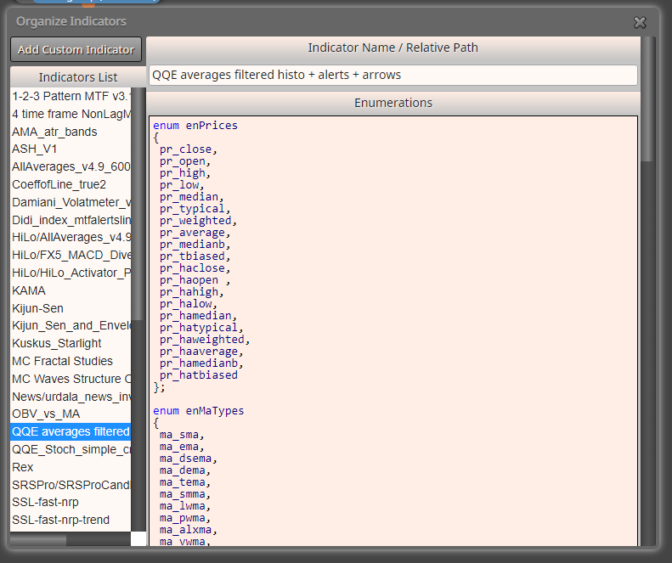This screenshot has height=563, width=672.
Task: Click Add Custom Indicator button
Action: point(76,49)
